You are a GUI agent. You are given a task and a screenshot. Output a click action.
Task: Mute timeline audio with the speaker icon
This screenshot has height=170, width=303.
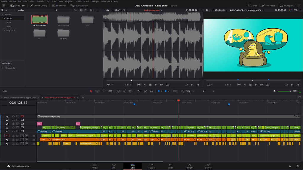point(275,91)
